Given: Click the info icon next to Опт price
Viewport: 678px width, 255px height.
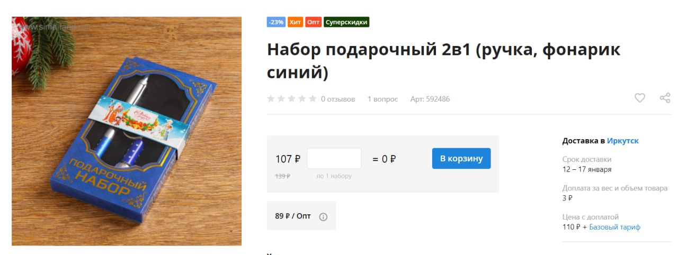Looking at the screenshot, I should [x=323, y=216].
